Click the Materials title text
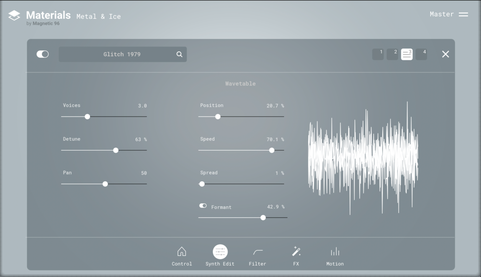The image size is (481, 277). click(48, 15)
